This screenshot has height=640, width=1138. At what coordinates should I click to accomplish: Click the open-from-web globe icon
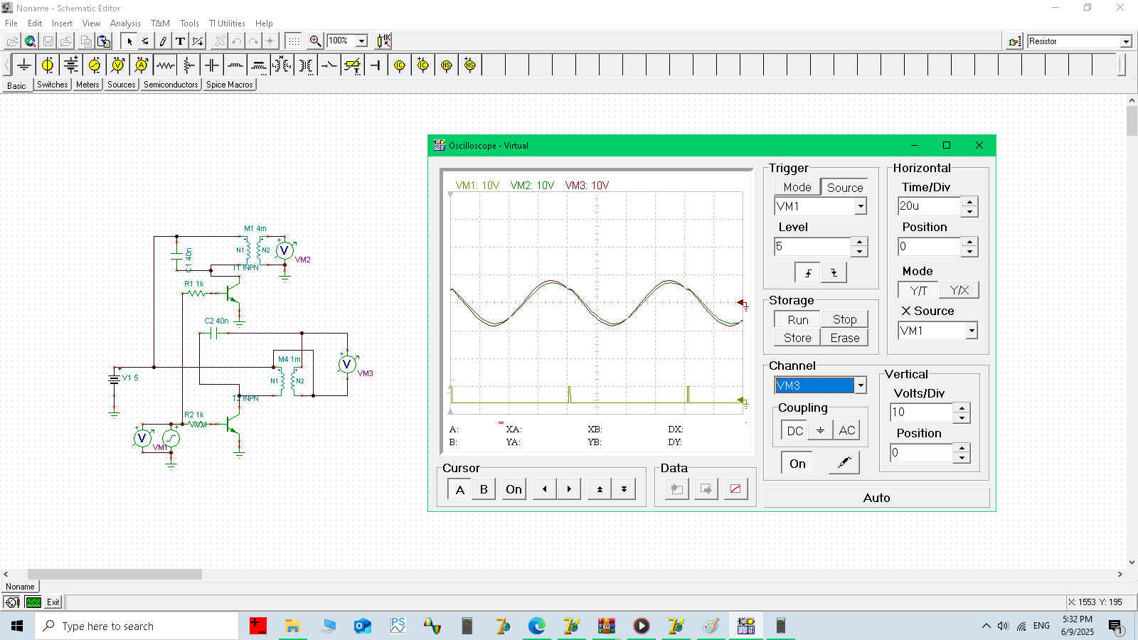(x=30, y=41)
